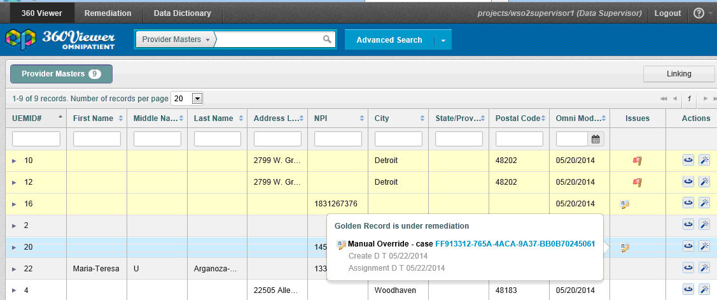
Task: Switch to the Remediation tab
Action: 108,13
